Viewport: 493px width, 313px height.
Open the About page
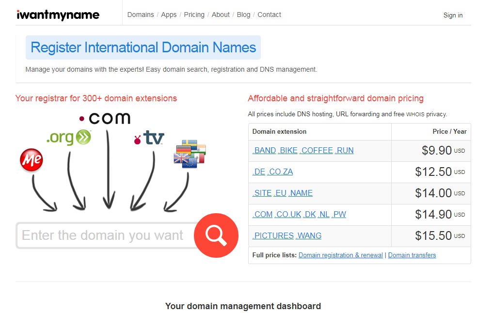pos(221,15)
